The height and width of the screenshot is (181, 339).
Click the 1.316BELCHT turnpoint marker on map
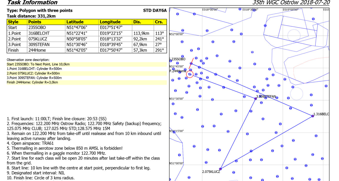point(313,116)
